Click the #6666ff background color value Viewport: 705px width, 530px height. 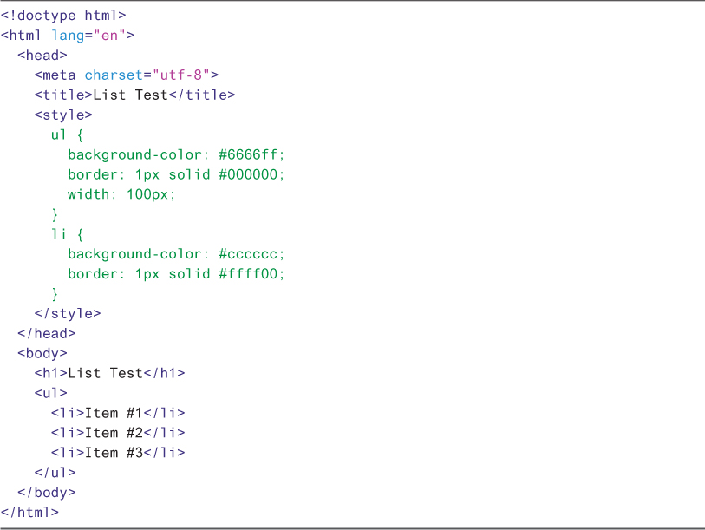(251, 154)
